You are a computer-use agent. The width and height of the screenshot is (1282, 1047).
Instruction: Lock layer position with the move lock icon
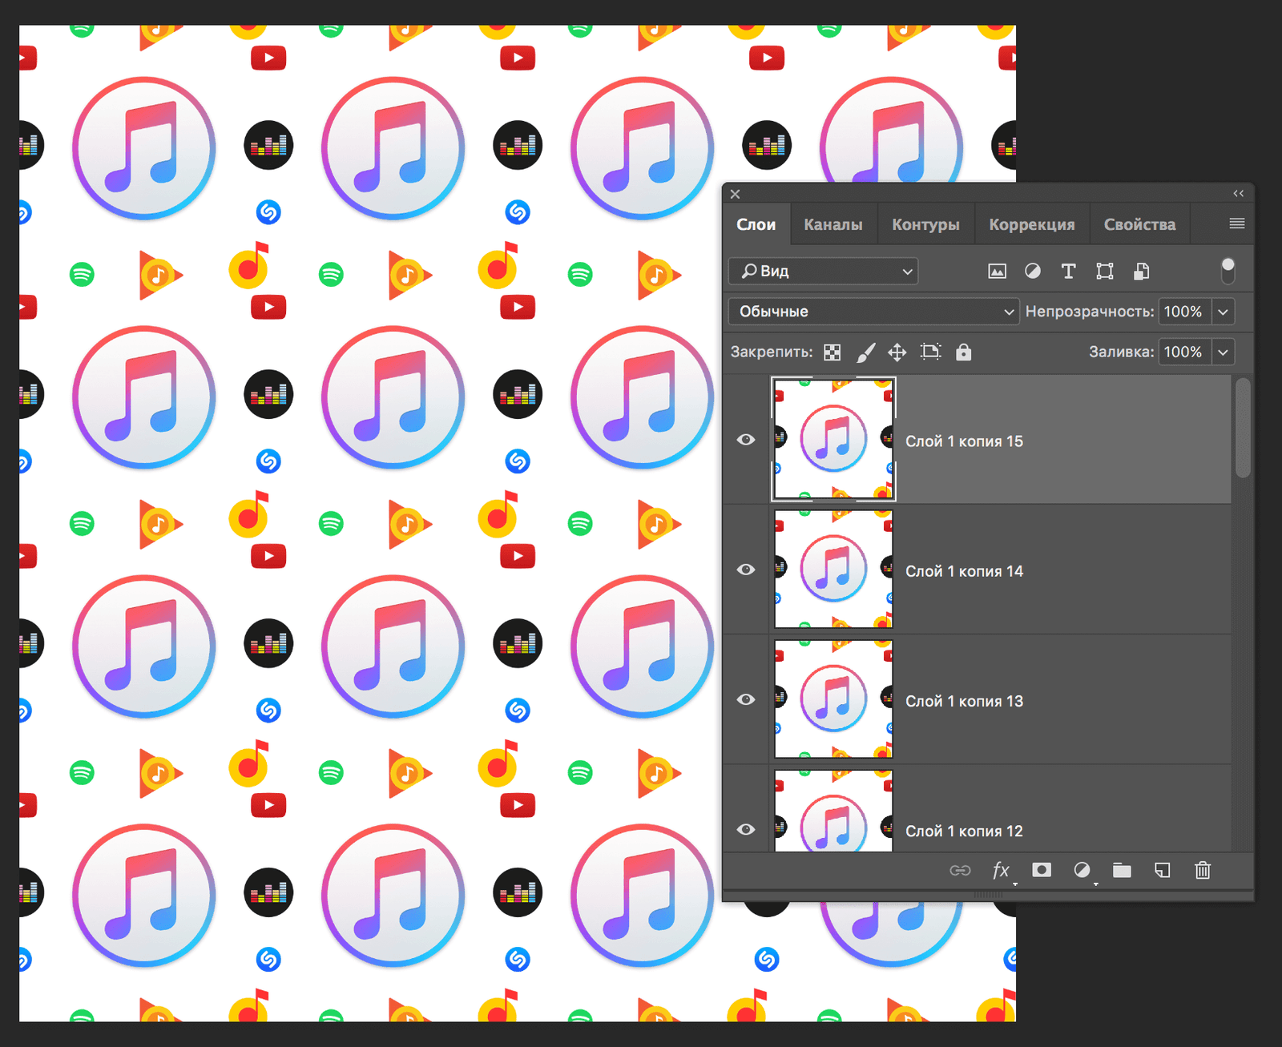point(897,352)
